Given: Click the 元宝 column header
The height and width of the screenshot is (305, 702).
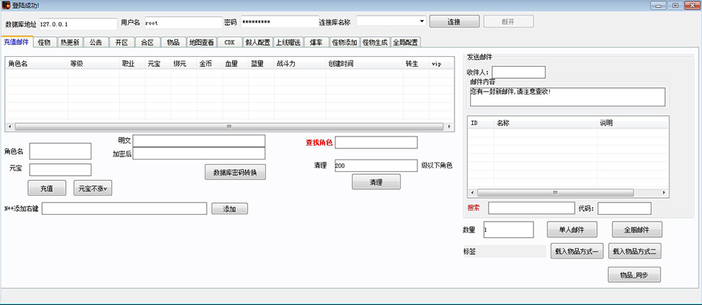Looking at the screenshot, I should coord(158,64).
